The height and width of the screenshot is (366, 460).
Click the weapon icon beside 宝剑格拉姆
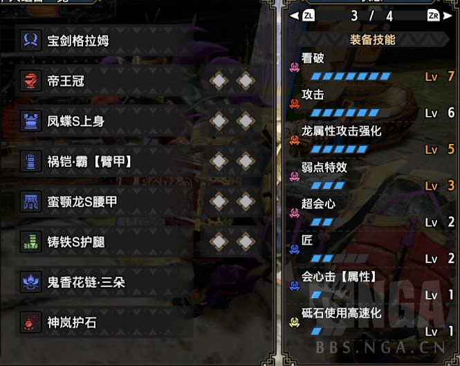31,40
